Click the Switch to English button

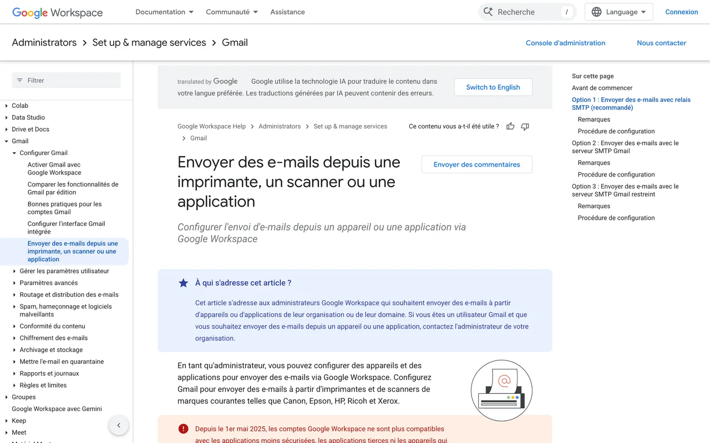coord(493,87)
